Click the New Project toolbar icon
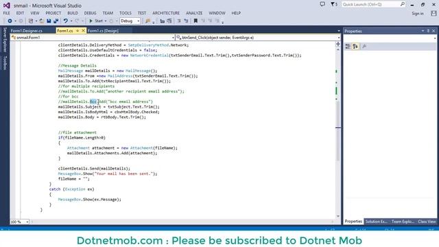The width and height of the screenshot is (439, 247). click(x=31, y=21)
